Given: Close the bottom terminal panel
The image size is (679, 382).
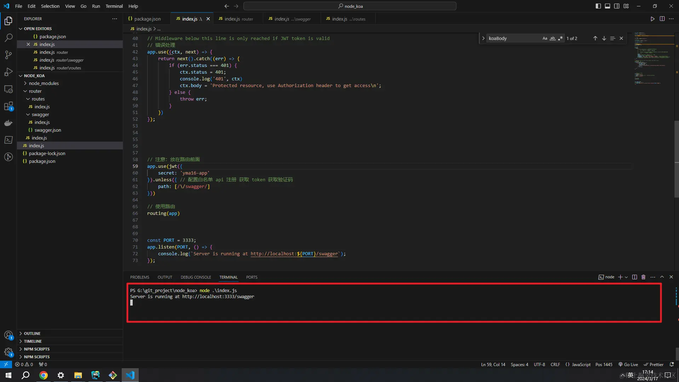Looking at the screenshot, I should 671,277.
